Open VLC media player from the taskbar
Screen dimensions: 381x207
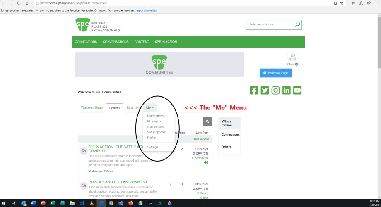click(x=92, y=203)
